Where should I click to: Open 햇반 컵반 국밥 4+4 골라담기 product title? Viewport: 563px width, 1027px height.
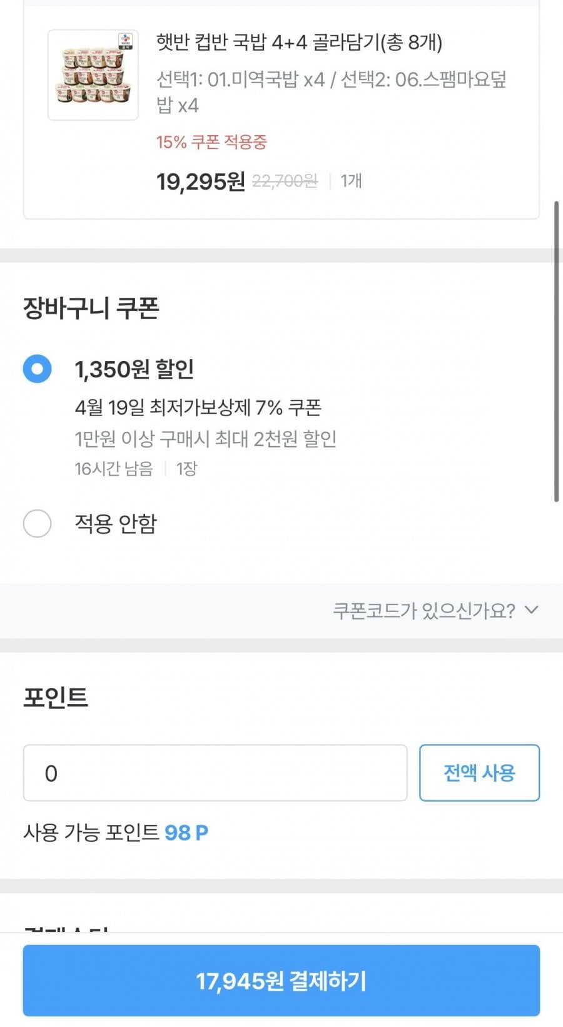pos(299,43)
